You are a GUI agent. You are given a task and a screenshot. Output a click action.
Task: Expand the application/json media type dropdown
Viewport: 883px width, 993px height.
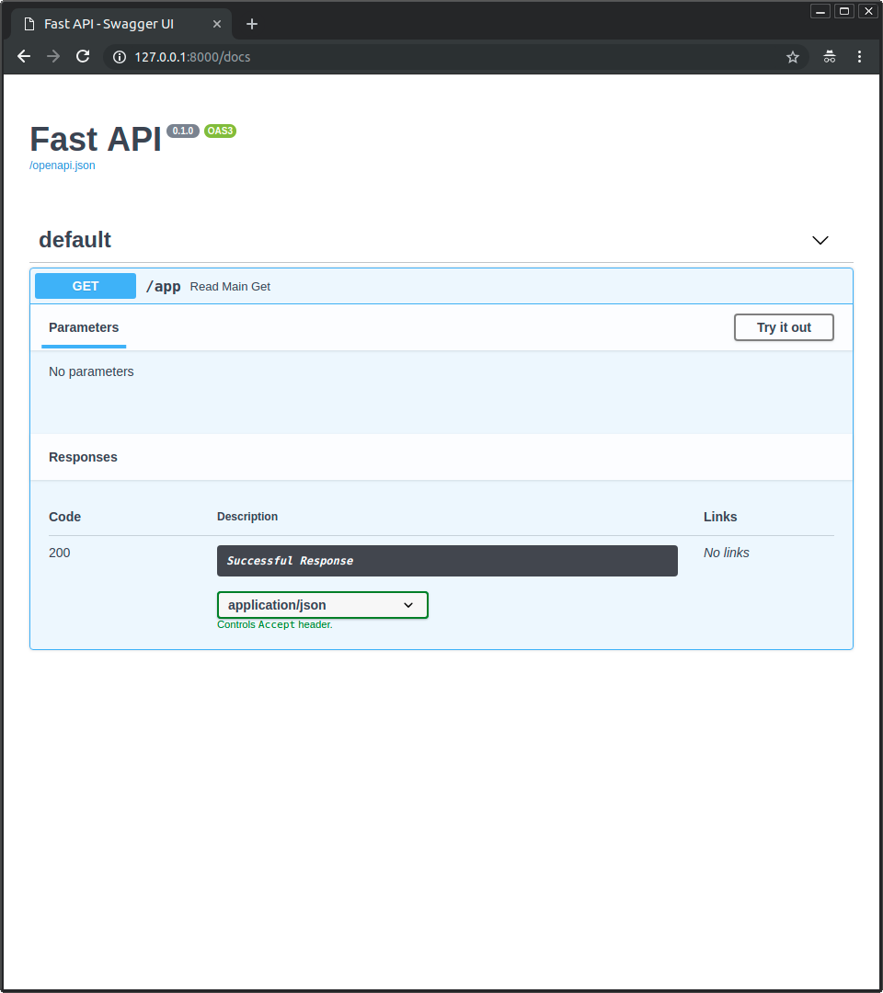322,605
